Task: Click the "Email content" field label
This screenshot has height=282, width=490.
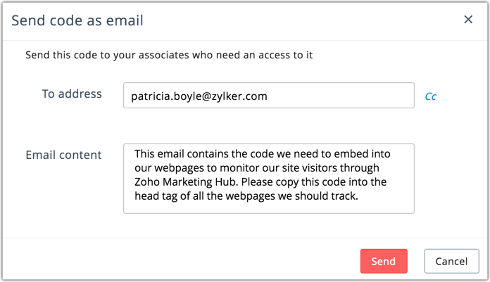Action: (63, 155)
